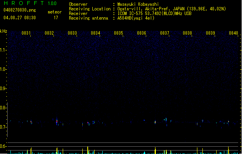Select the filename 0408270830.png
The height and width of the screenshot is (154, 242).
click(x=20, y=10)
